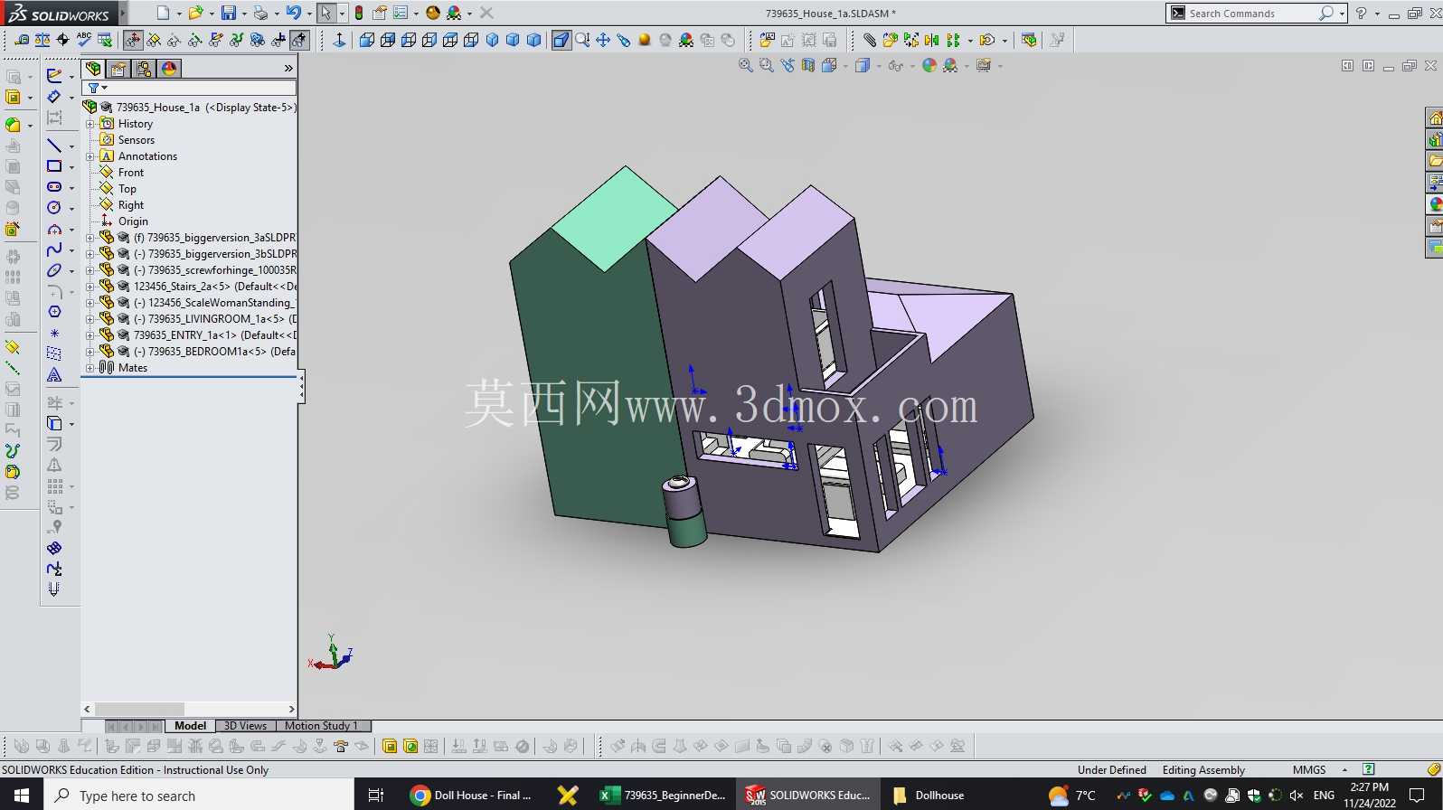Click the Windows search box on taskbar
The image size is (1443, 810).
point(199,796)
